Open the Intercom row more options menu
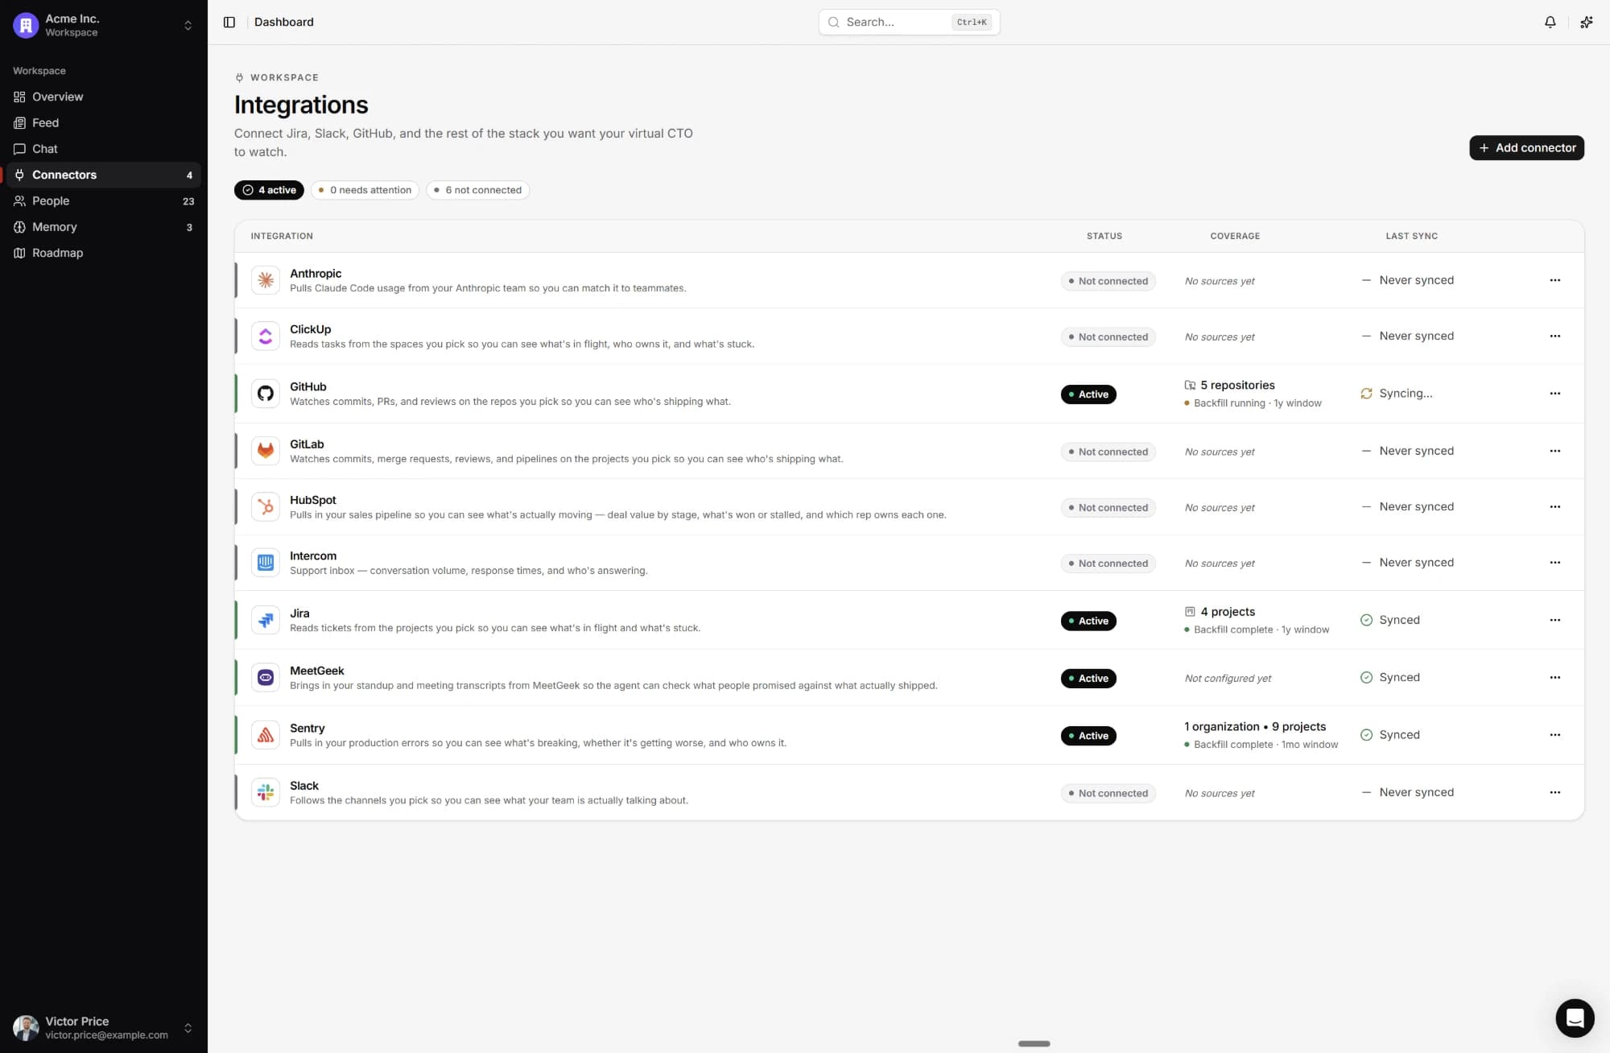This screenshot has width=1610, height=1053. (1554, 563)
